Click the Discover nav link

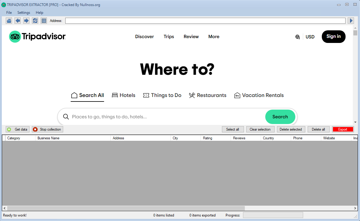(x=144, y=37)
